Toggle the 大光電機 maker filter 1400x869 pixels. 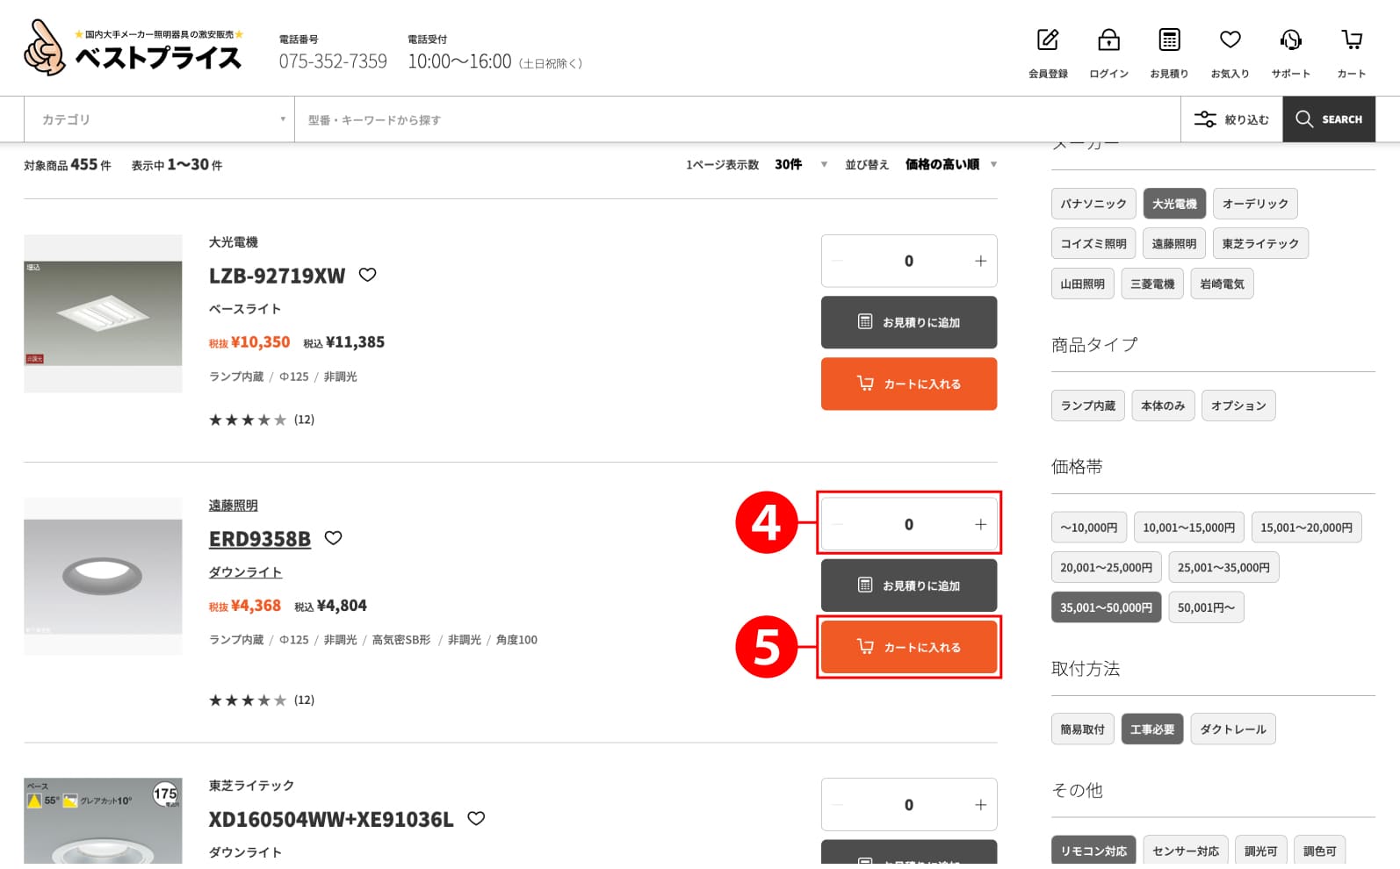1174,204
